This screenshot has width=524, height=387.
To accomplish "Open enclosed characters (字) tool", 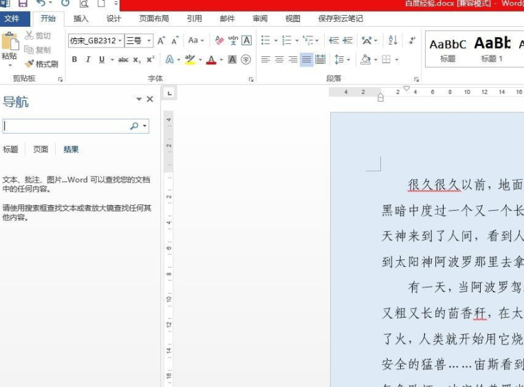I will 246,60.
